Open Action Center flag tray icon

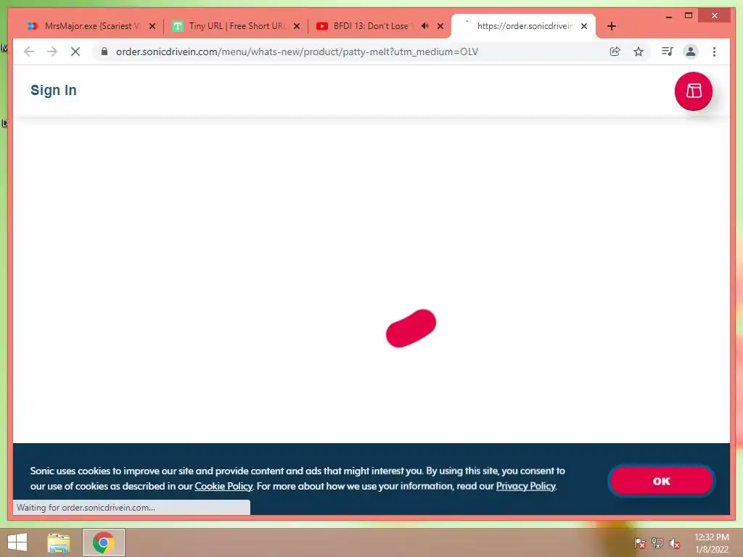click(640, 542)
